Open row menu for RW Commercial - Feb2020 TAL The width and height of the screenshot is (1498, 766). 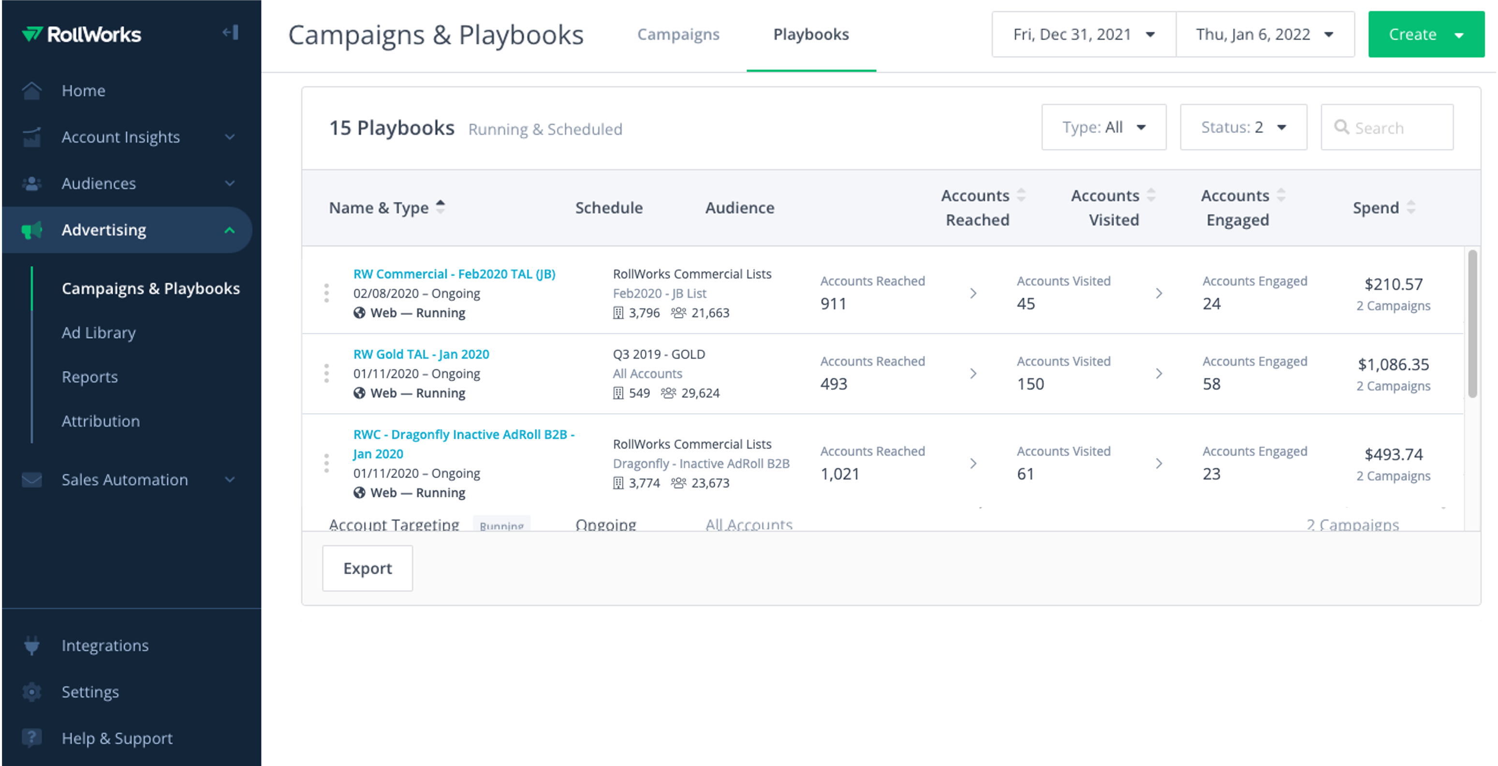326,293
